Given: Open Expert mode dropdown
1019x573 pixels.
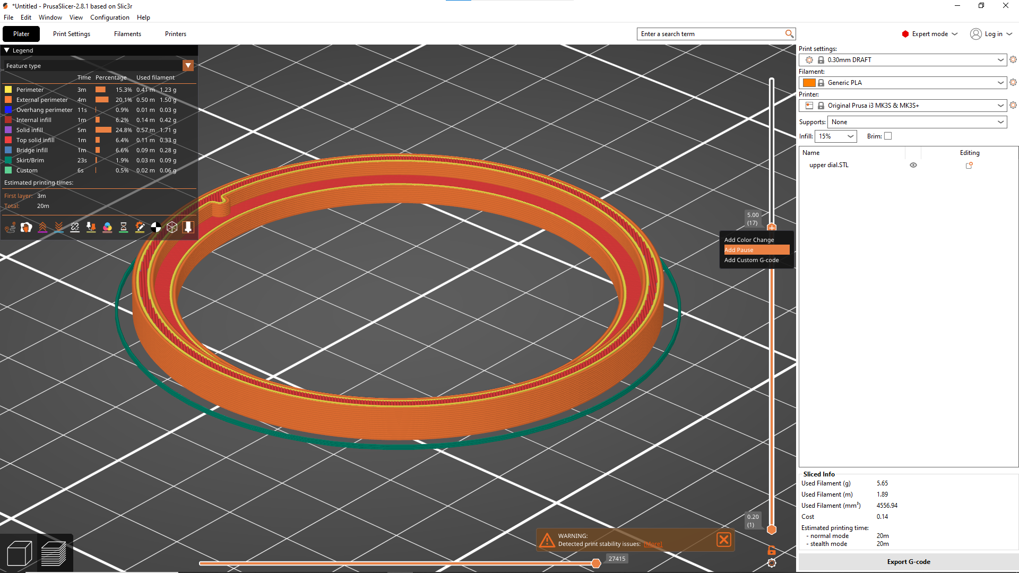Looking at the screenshot, I should (930, 34).
